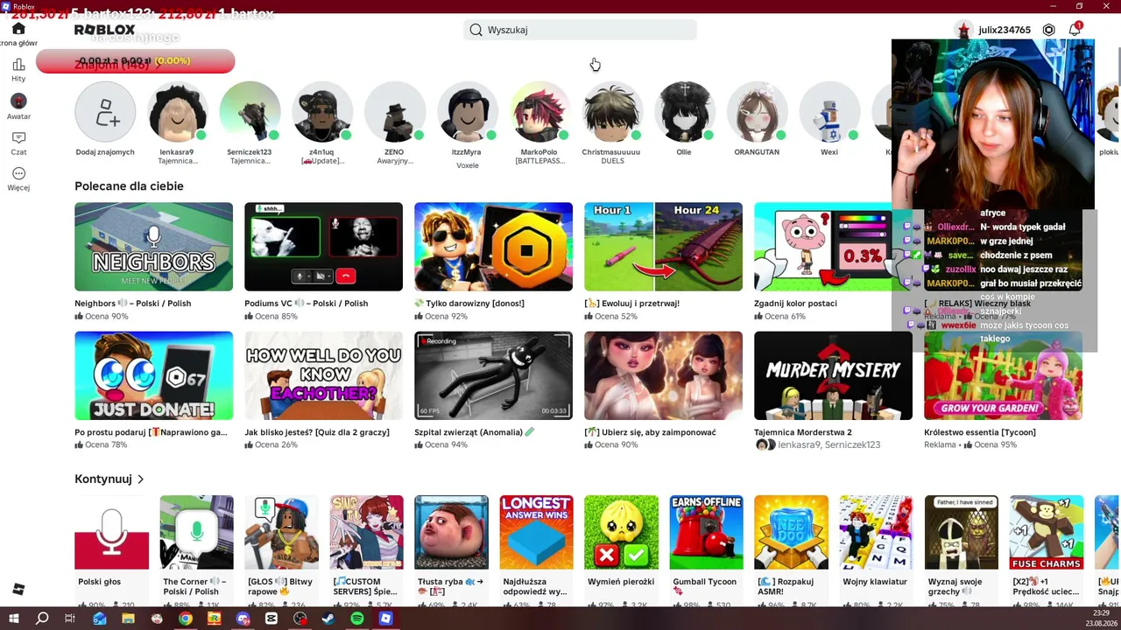
Task: Open Awatar in the sidebar
Action: tap(18, 107)
